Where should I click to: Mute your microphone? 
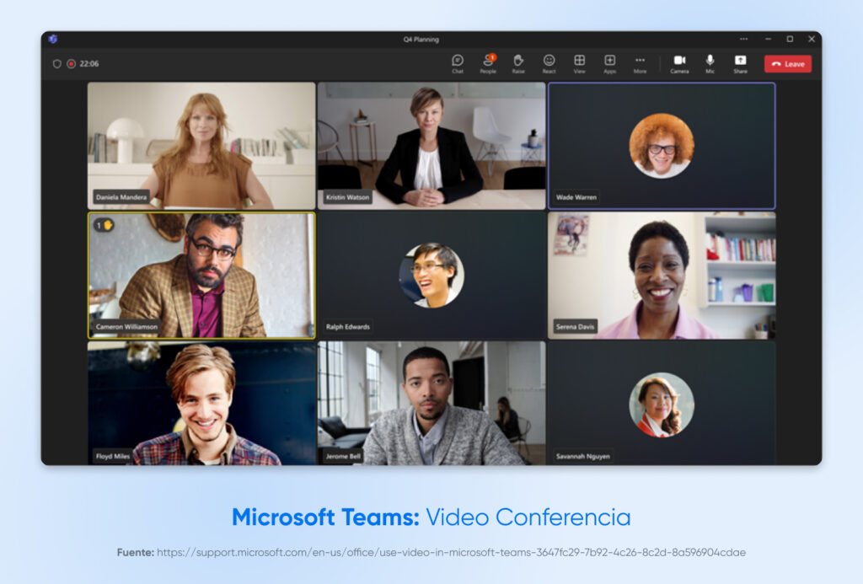pyautogui.click(x=710, y=63)
